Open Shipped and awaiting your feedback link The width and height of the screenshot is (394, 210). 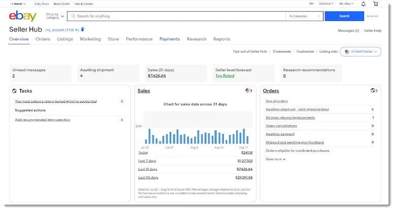tap(295, 142)
